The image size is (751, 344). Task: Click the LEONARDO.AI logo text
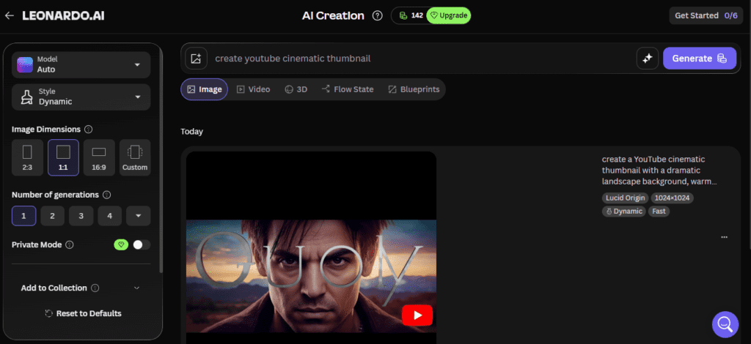point(63,16)
